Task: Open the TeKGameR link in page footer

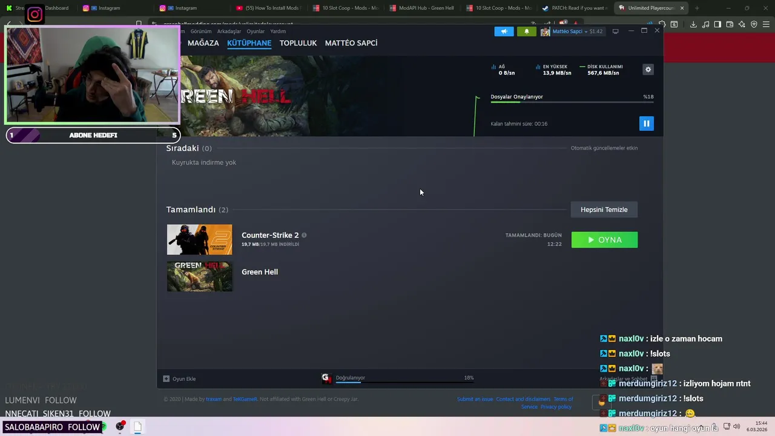Action: pyautogui.click(x=245, y=399)
